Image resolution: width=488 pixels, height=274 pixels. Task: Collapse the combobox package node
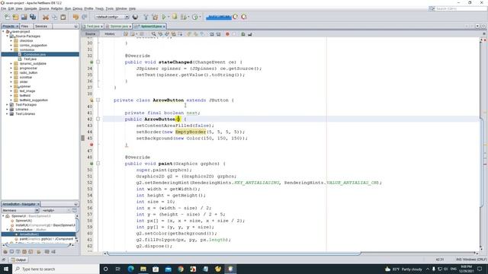click(11, 49)
